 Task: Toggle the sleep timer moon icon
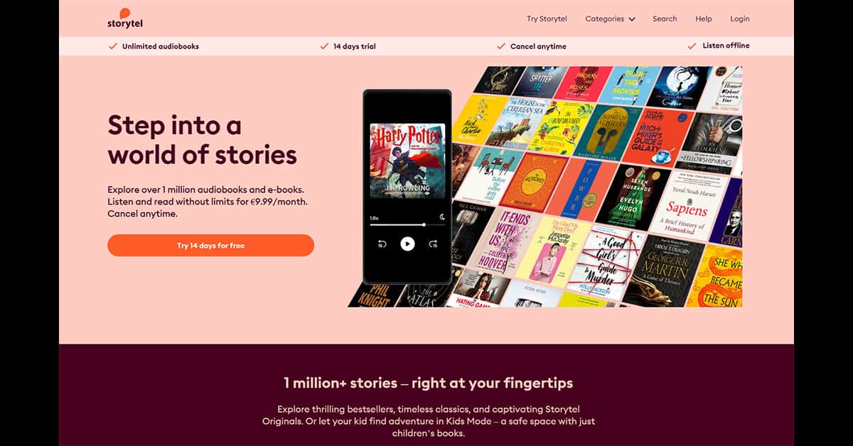point(441,217)
